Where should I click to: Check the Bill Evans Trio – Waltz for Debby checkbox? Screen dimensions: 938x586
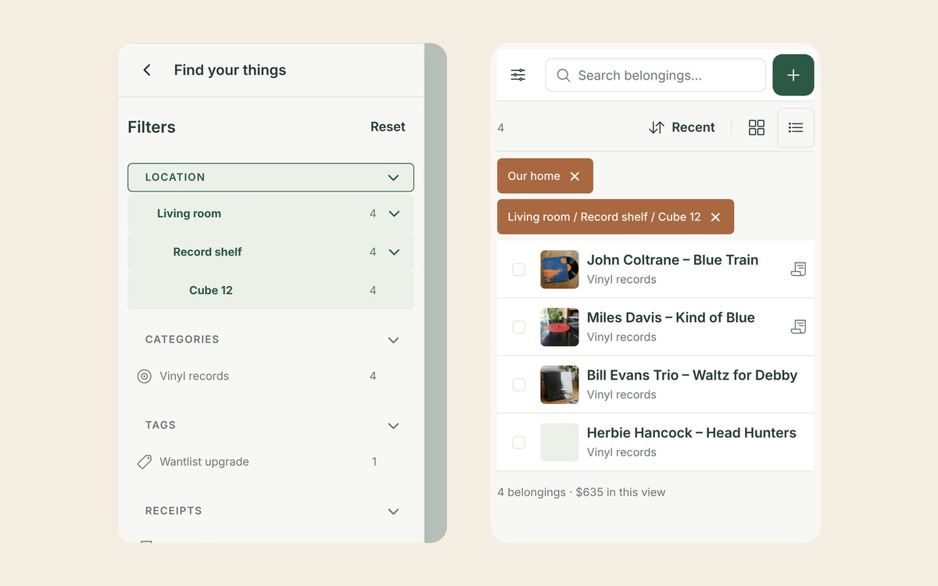pos(519,385)
